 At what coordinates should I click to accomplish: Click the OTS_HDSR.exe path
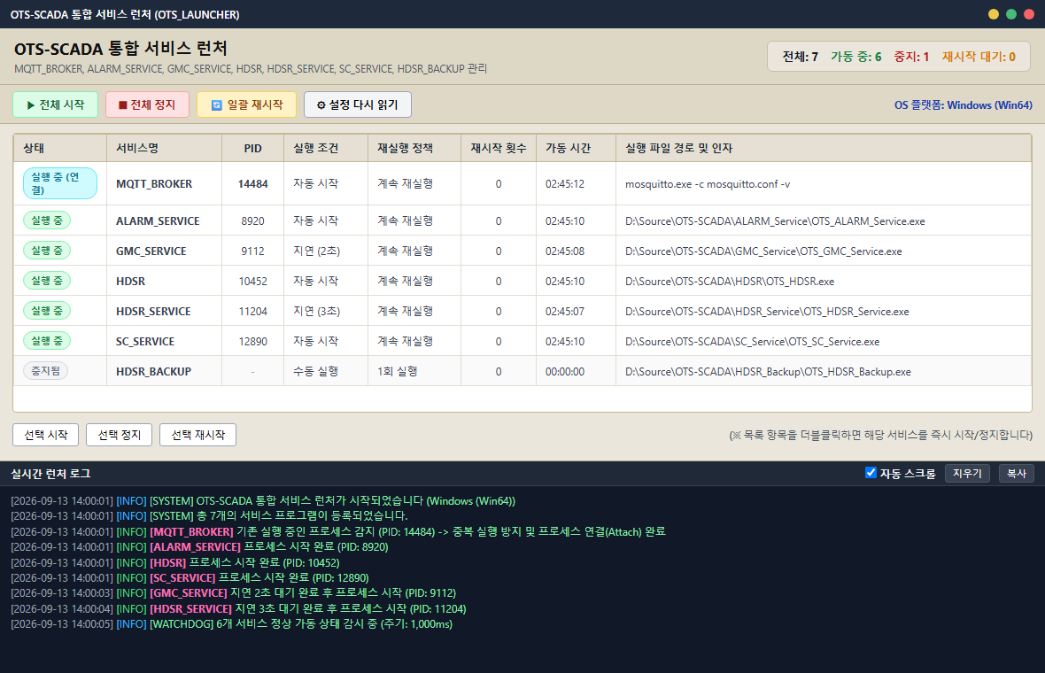pyautogui.click(x=730, y=282)
